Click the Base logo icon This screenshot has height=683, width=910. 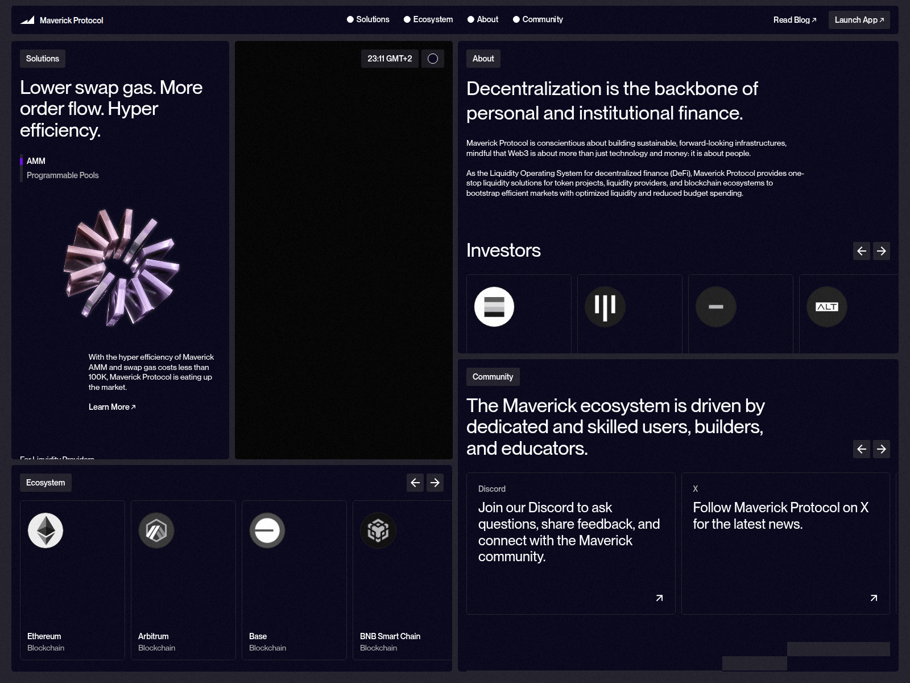(x=267, y=530)
